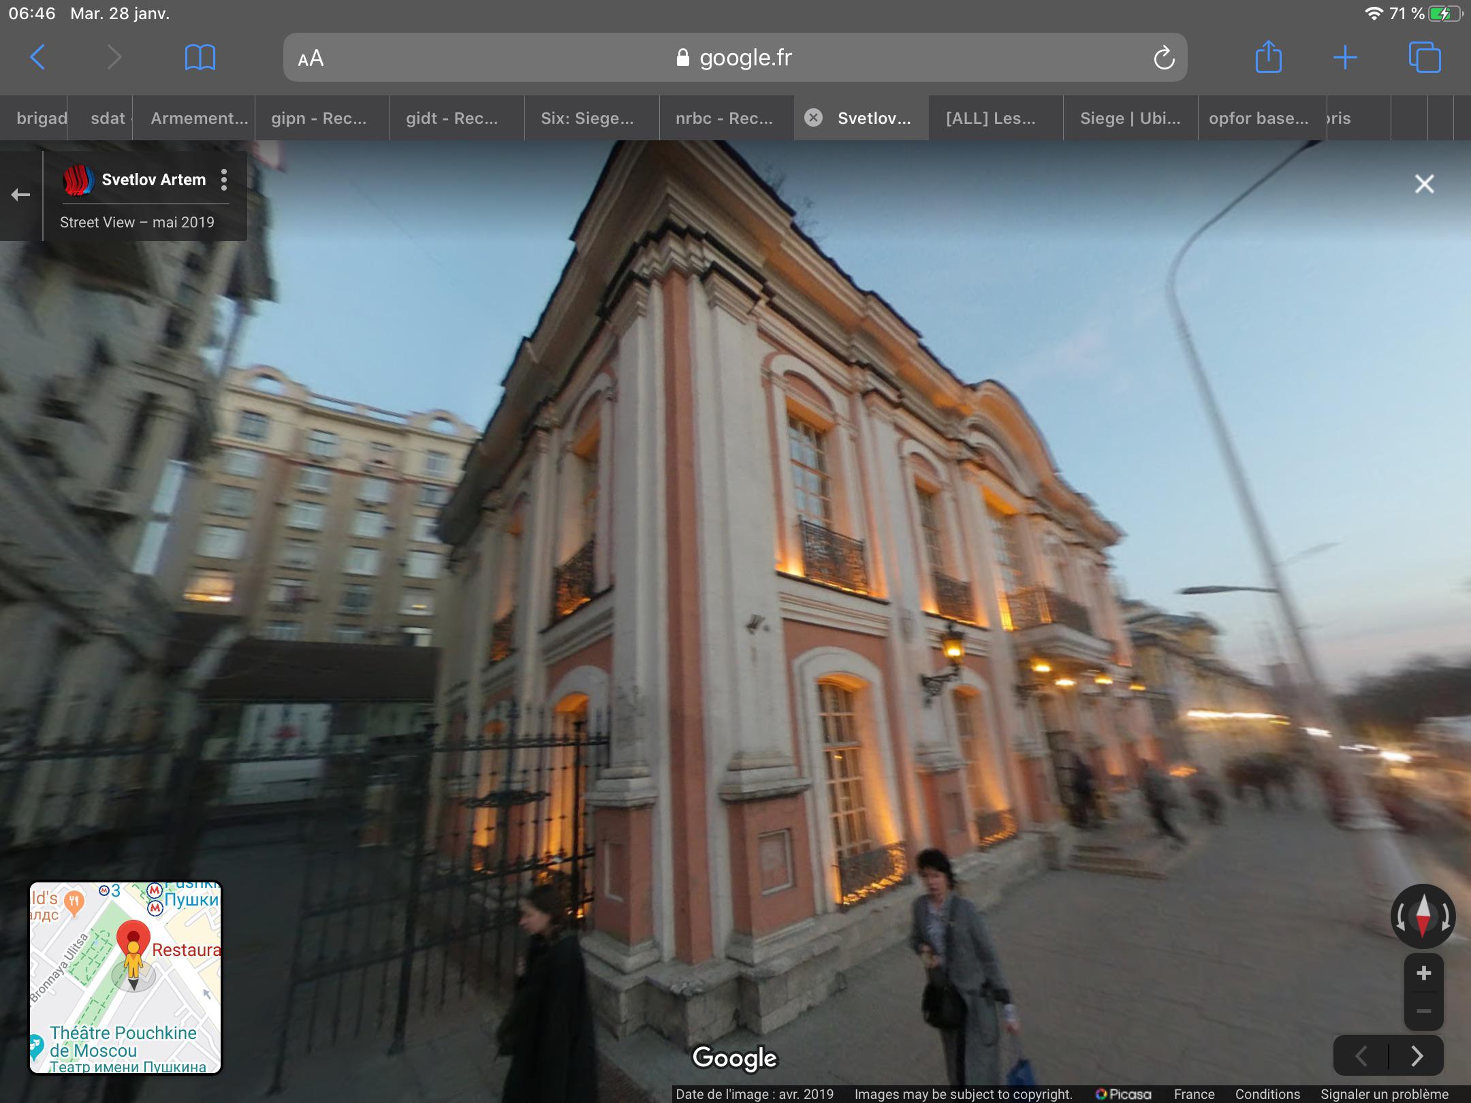
Task: Zoom in with the plus button
Action: [1423, 974]
